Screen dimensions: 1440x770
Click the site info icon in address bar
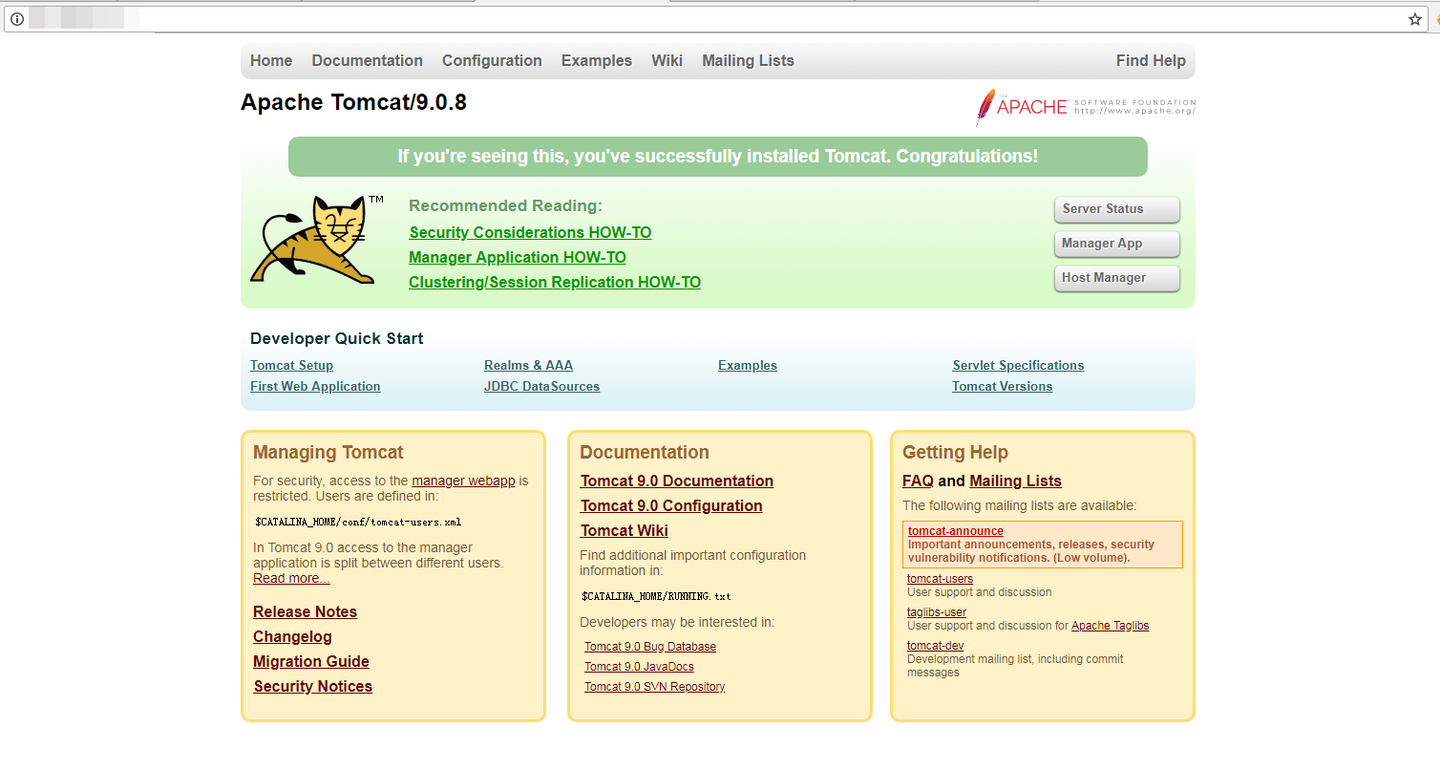click(x=16, y=19)
